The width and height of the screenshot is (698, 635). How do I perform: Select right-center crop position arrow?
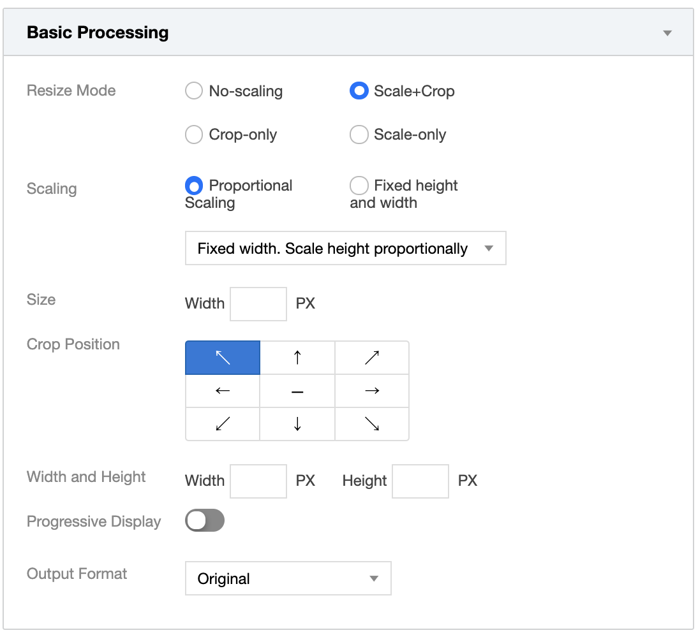pos(372,391)
